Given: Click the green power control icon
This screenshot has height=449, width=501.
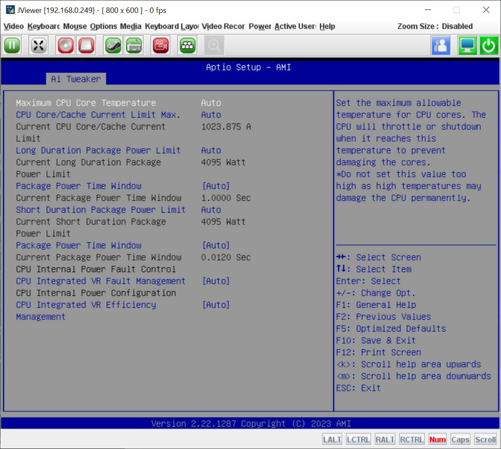Looking at the screenshot, I should click(488, 45).
